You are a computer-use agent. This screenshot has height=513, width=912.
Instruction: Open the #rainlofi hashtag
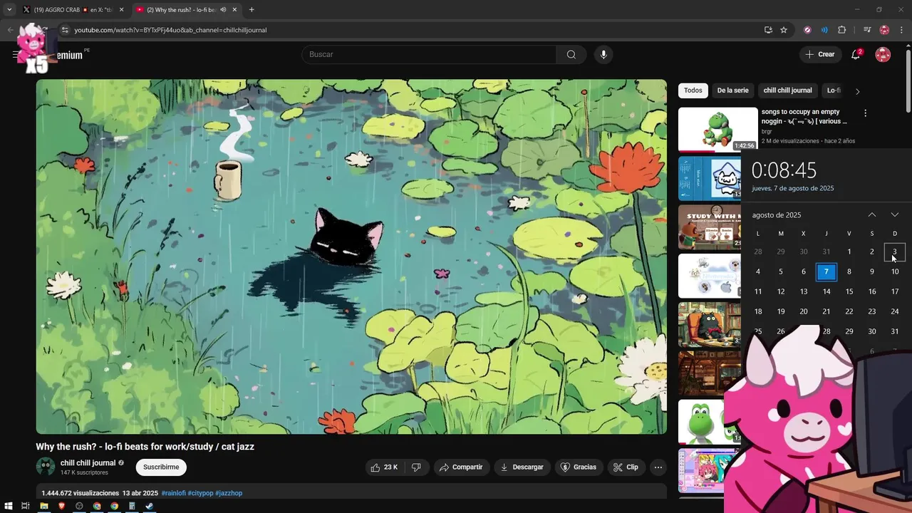173,493
